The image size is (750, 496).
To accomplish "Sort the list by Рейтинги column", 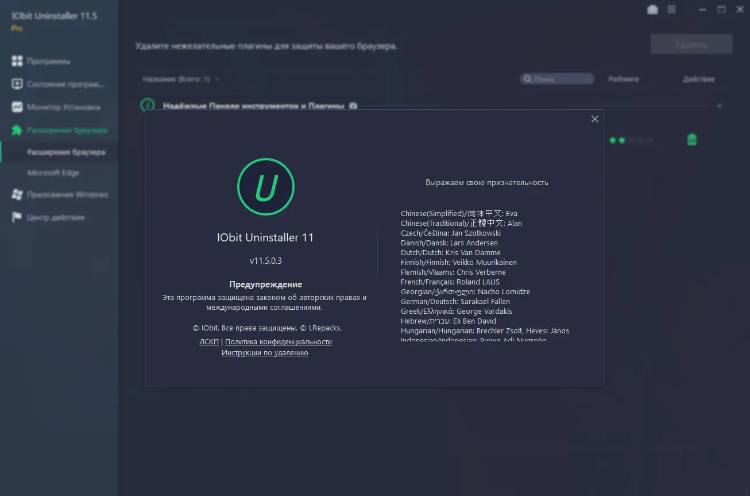I will coord(624,79).
